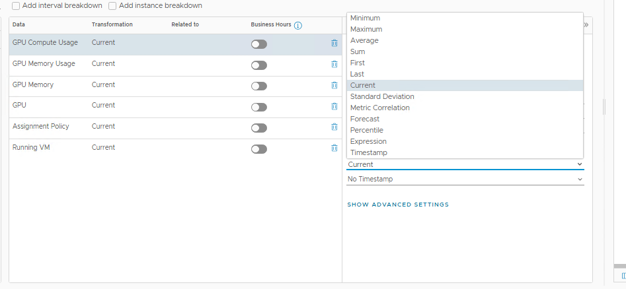The height and width of the screenshot is (289, 626).
Task: Show advanced settings
Action: (x=398, y=205)
